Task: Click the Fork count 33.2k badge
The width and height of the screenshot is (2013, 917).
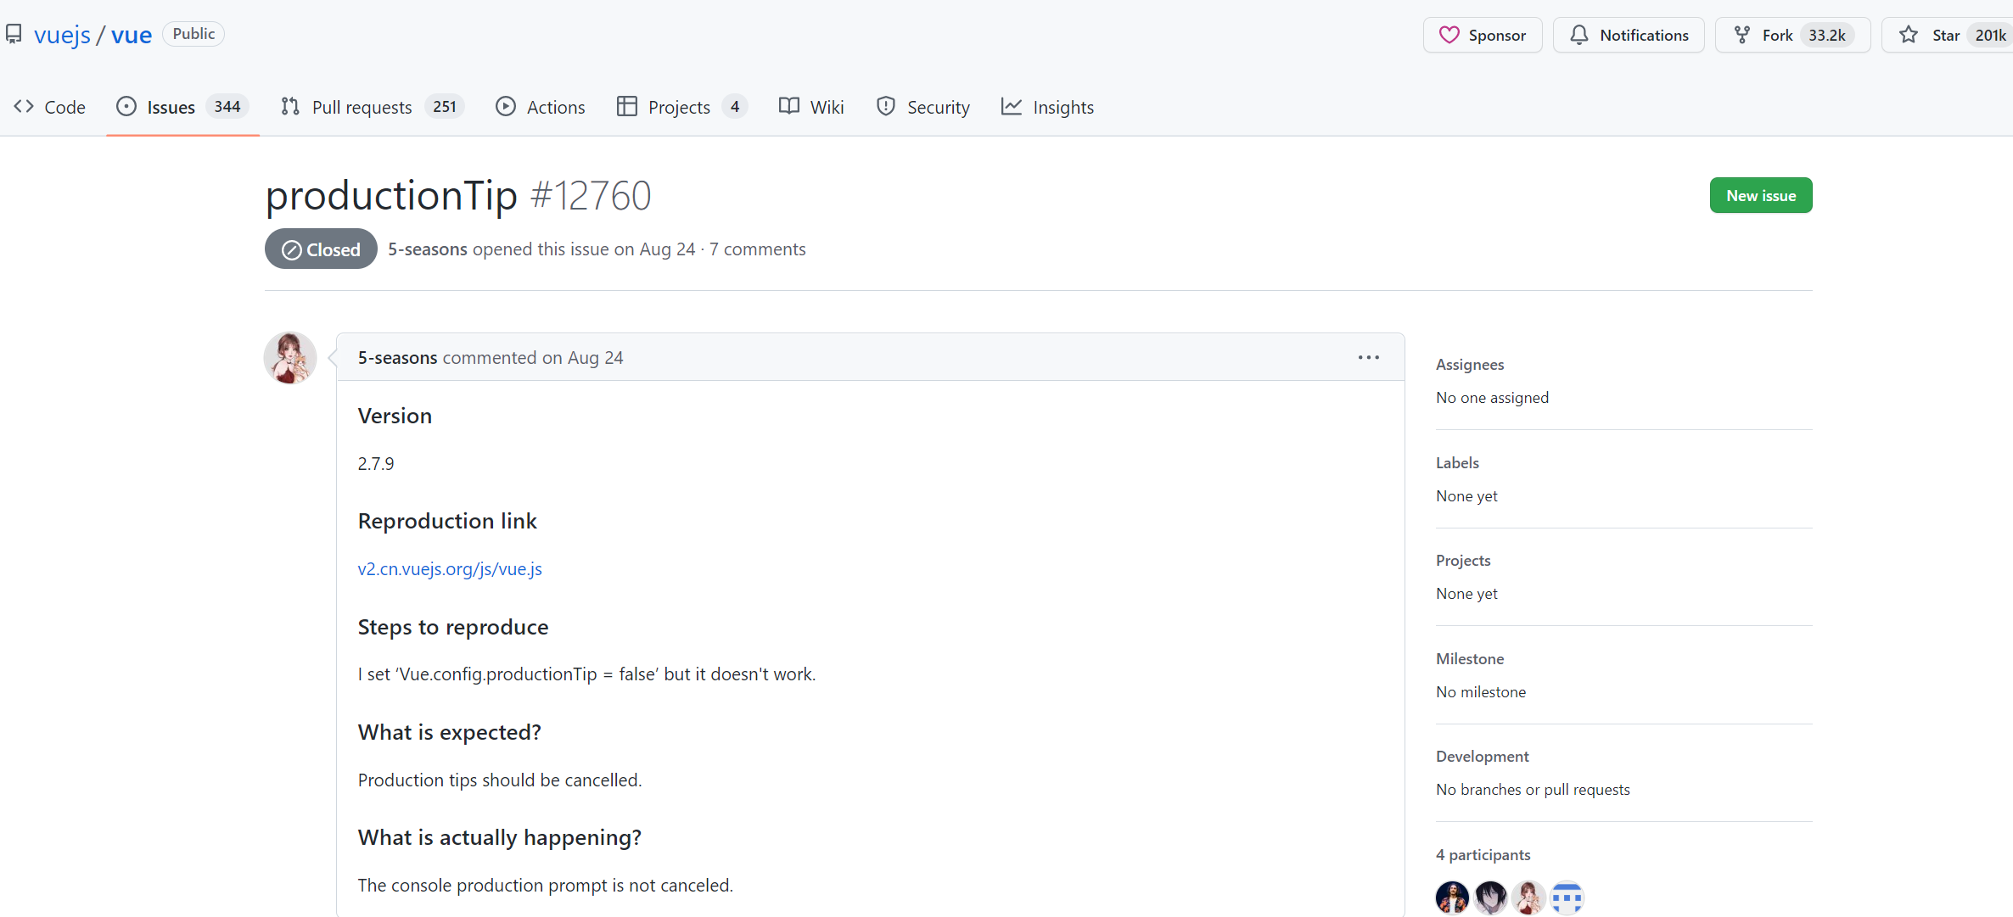Action: 1826,35
